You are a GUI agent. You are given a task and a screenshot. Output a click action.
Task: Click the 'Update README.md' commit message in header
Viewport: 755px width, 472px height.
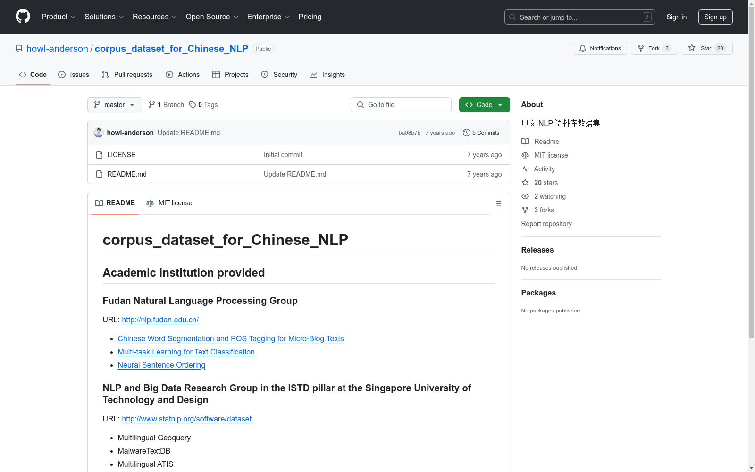tap(189, 133)
